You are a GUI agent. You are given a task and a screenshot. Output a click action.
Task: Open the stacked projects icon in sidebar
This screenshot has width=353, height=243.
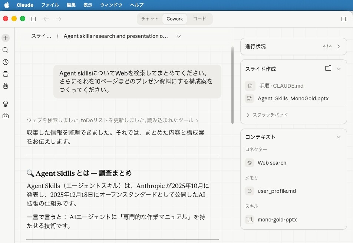point(6,74)
